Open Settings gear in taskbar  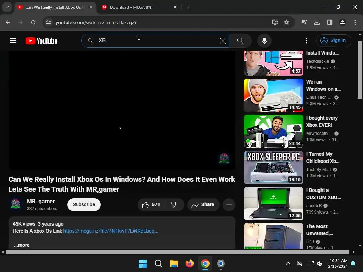pyautogui.click(x=220, y=263)
